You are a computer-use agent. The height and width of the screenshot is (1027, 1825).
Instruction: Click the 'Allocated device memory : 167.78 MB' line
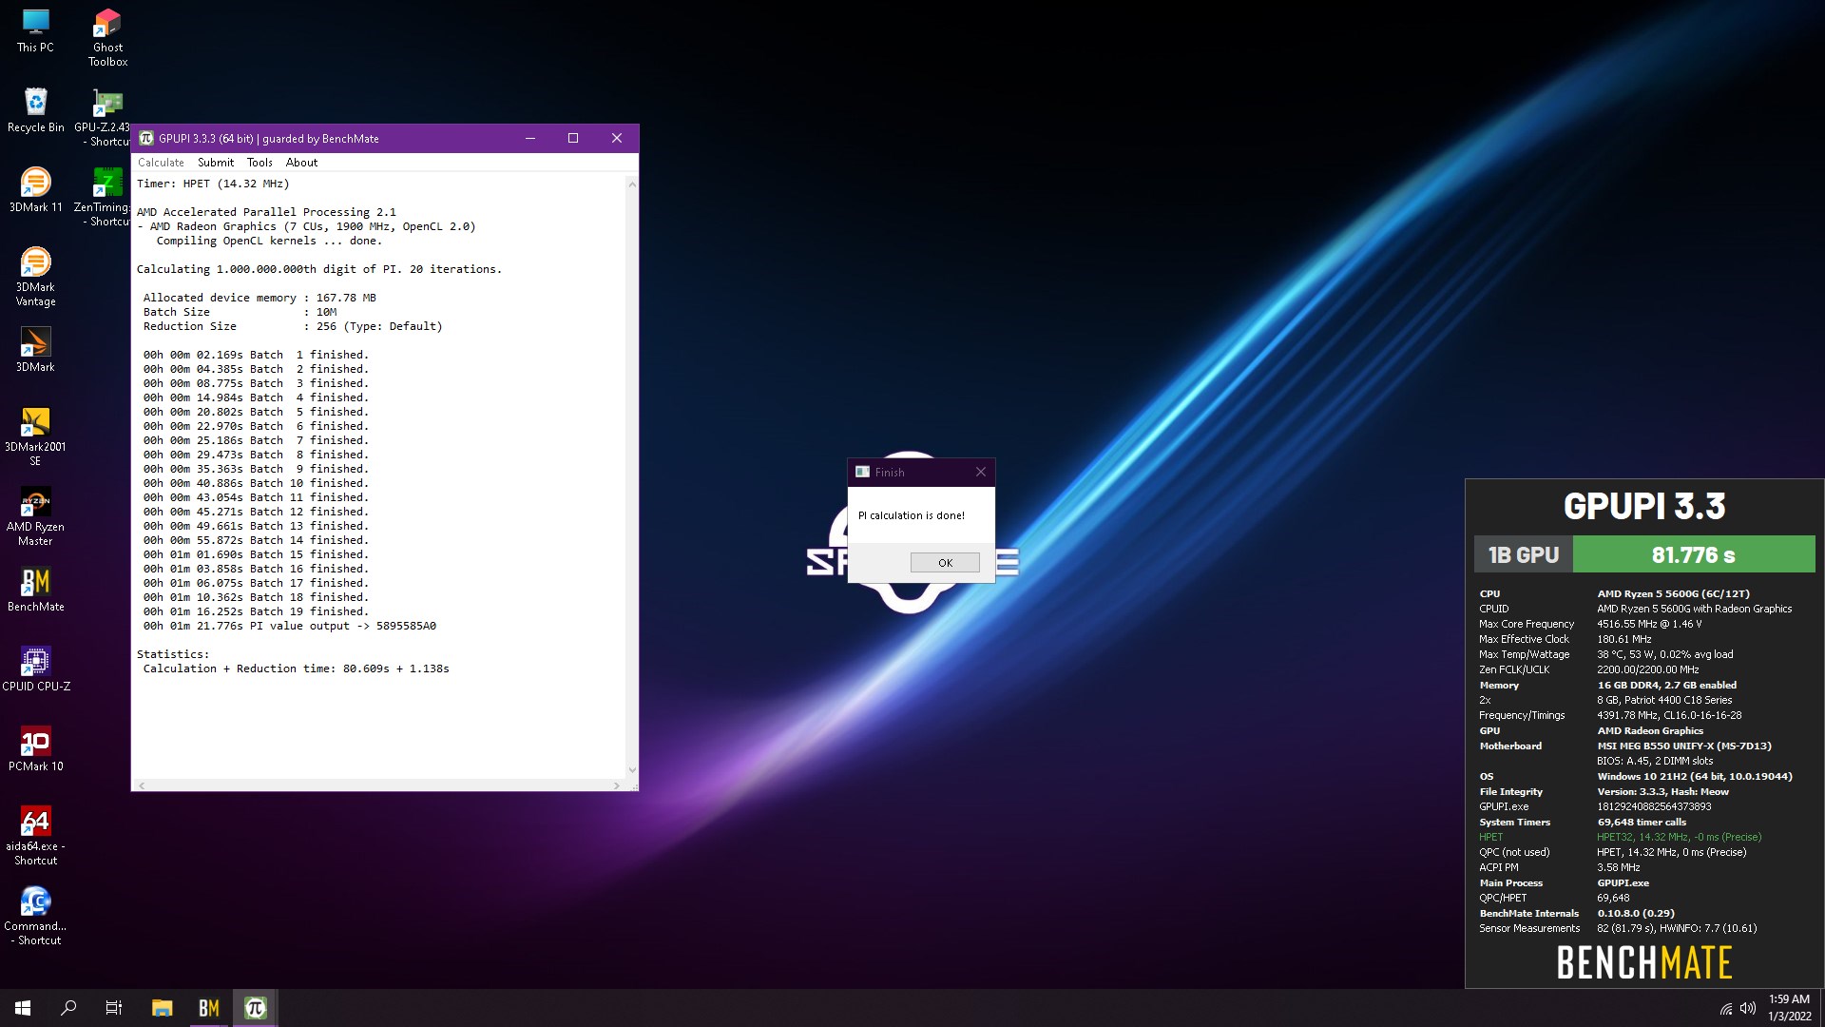[259, 298]
